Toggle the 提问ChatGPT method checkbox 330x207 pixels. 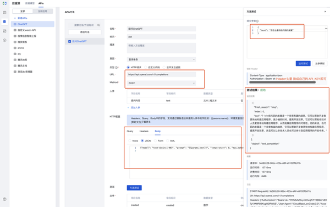click(x=69, y=41)
